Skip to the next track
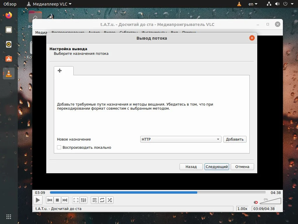 coord(65,200)
